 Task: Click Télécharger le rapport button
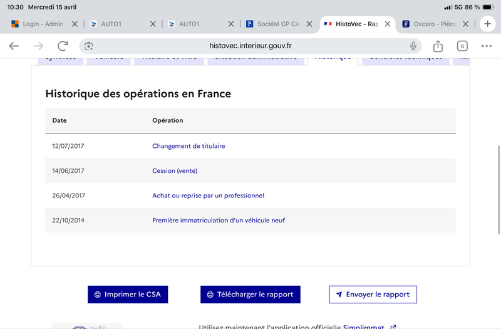coord(250,295)
